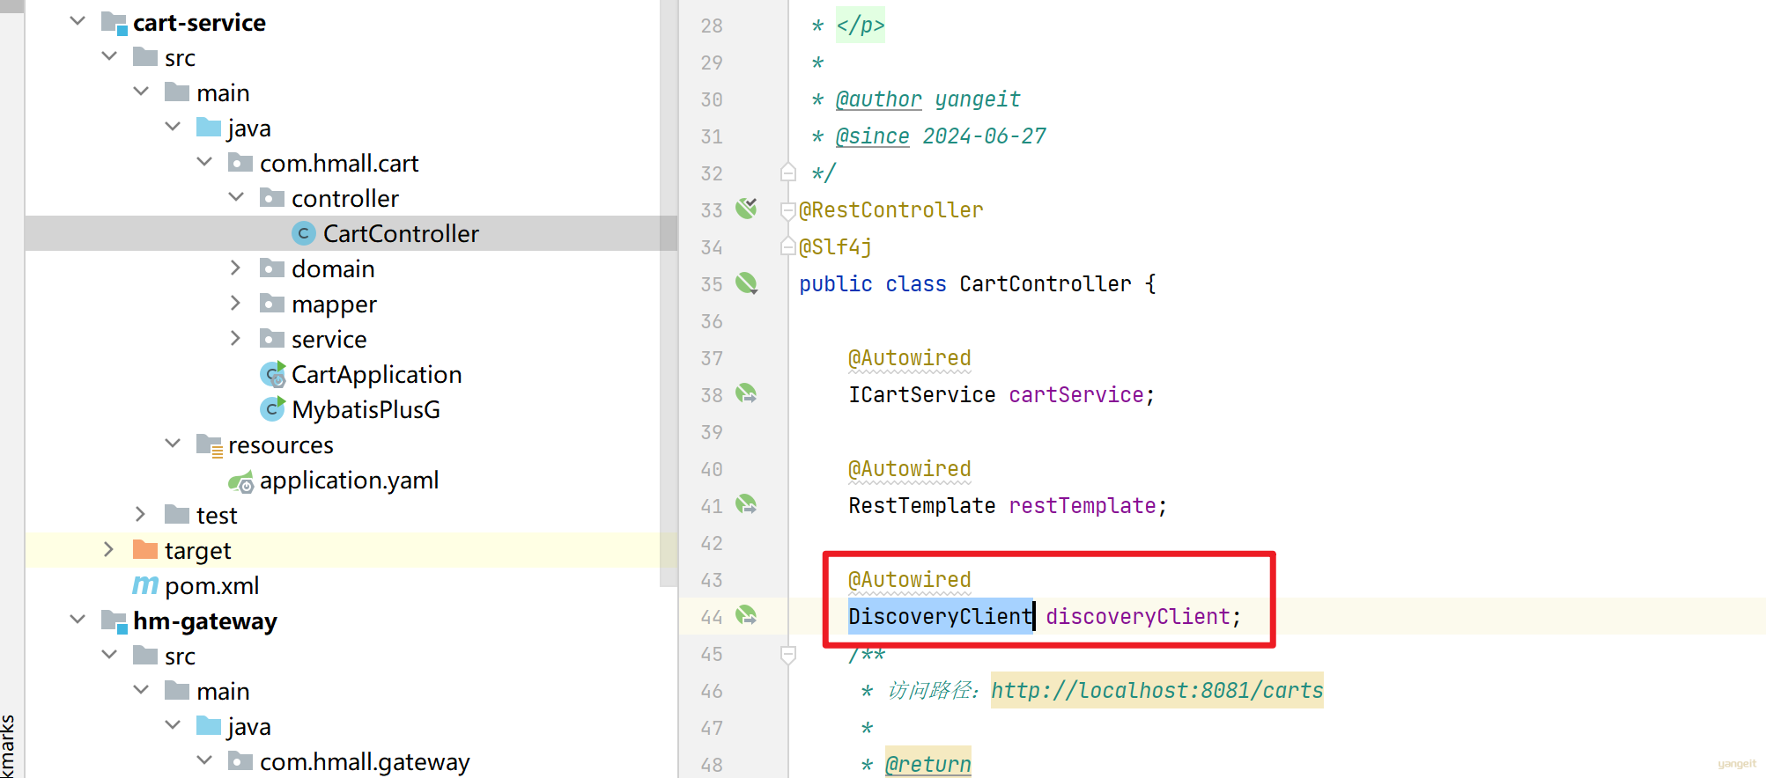Collapse the cart-service module node
This screenshot has width=1766, height=778.
(78, 21)
